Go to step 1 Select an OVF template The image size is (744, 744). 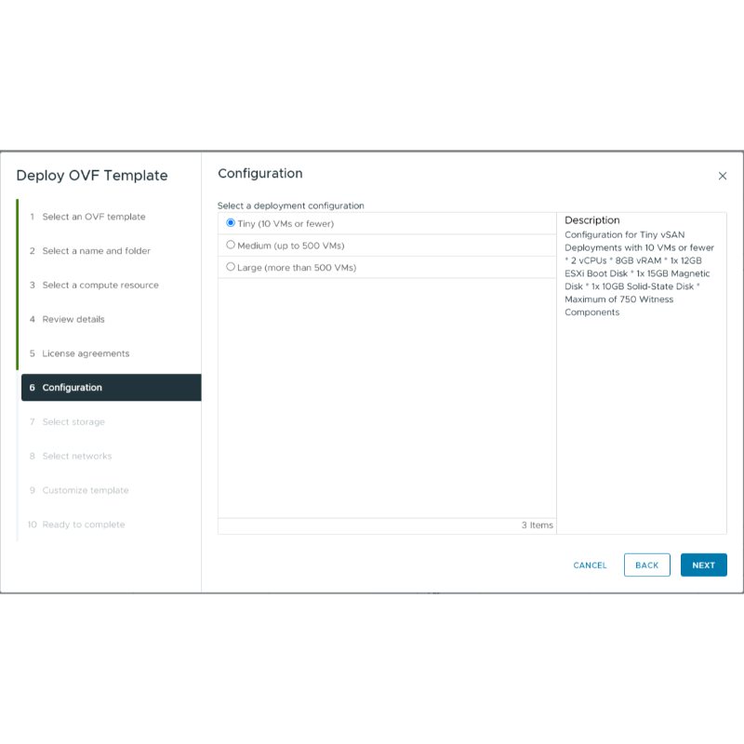tap(94, 217)
